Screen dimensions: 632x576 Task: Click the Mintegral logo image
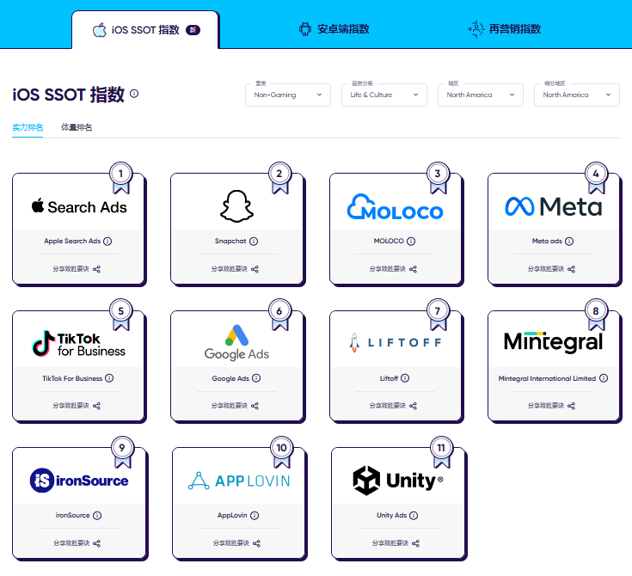click(553, 342)
